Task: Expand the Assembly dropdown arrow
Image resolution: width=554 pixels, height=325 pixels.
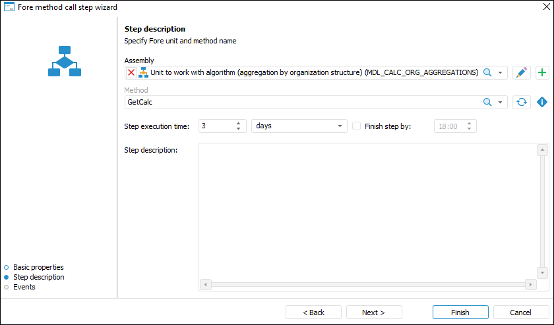Action: (501, 73)
